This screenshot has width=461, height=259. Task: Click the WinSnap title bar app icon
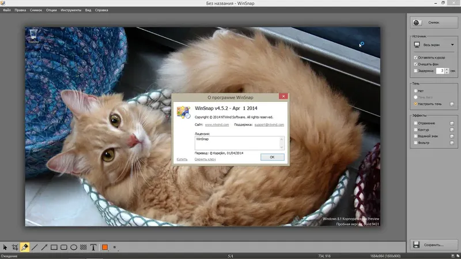[3, 3]
